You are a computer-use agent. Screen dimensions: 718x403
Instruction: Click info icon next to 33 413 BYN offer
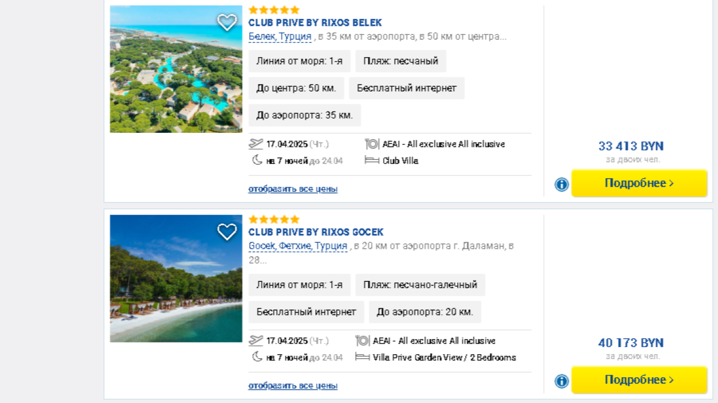click(561, 184)
